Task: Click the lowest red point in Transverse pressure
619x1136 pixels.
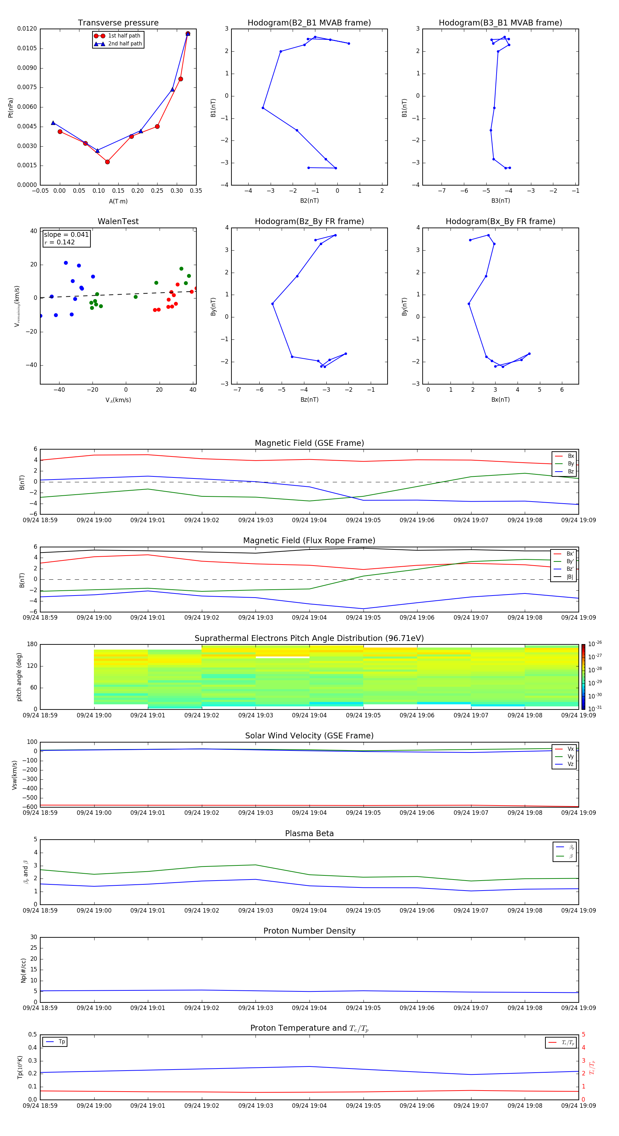Action: point(107,162)
